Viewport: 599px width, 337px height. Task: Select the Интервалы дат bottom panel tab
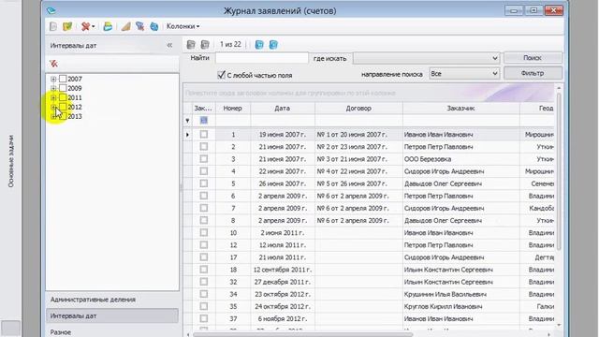pos(112,316)
